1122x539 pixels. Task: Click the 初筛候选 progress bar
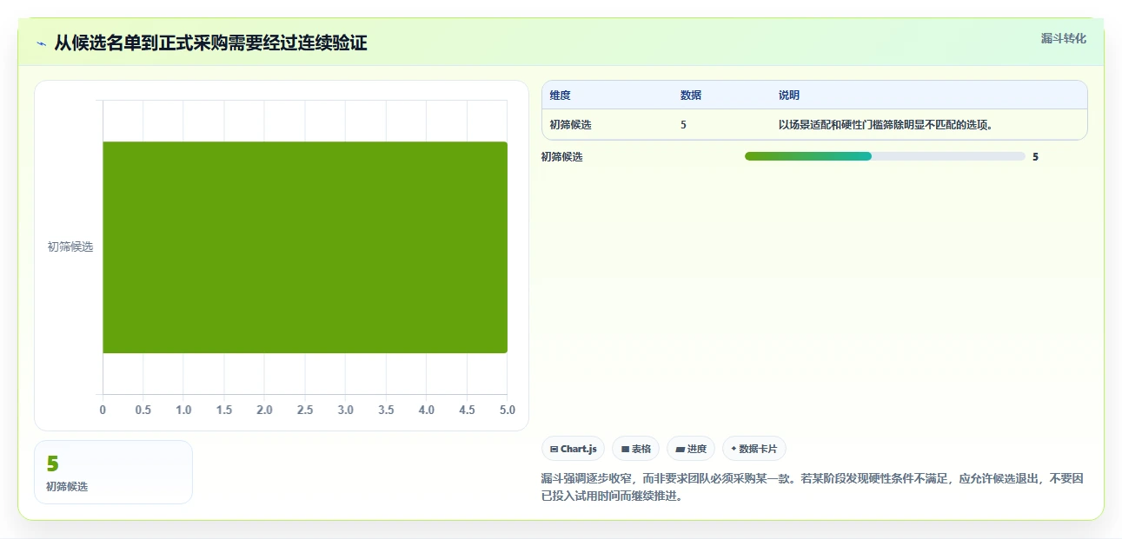pyautogui.click(x=885, y=156)
